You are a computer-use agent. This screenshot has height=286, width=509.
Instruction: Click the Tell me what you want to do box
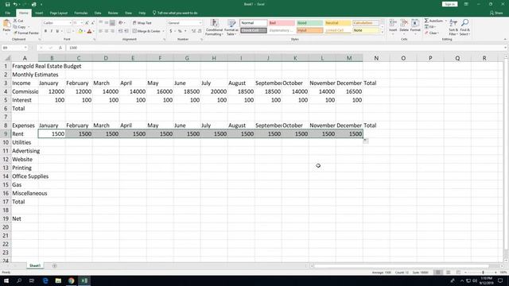[175, 13]
